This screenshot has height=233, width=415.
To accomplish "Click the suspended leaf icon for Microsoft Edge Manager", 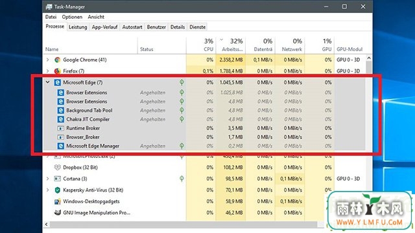I will [182, 146].
